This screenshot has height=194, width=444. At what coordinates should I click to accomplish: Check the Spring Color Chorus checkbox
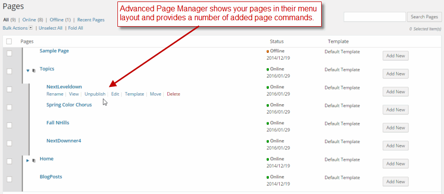point(9,107)
